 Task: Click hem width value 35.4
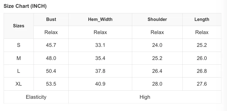point(100,58)
